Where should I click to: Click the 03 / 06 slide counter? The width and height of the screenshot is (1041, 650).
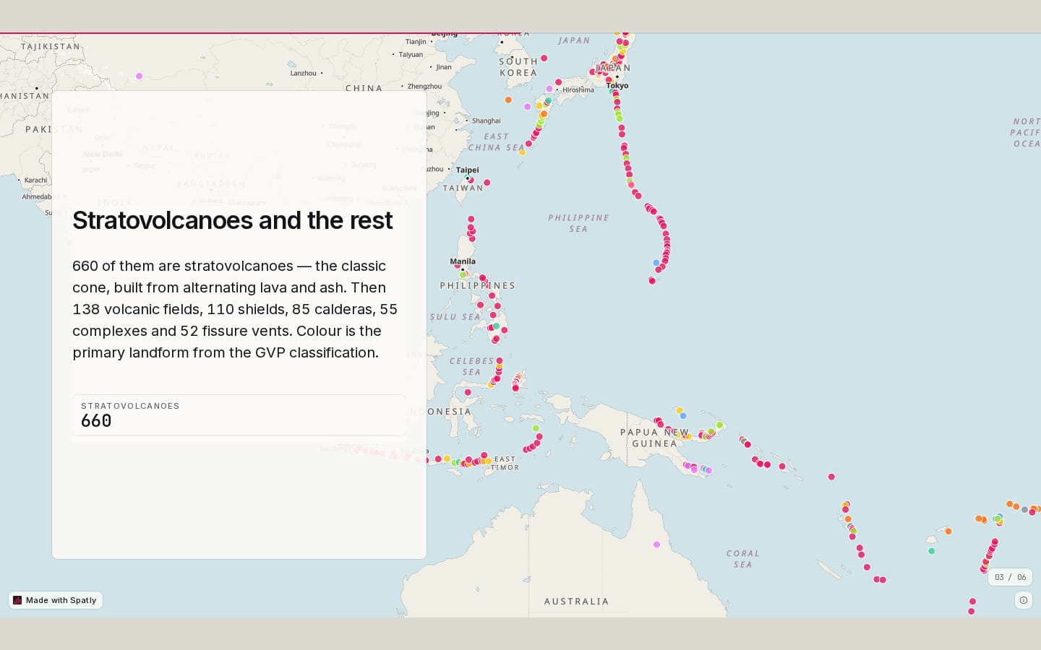pos(1010,577)
